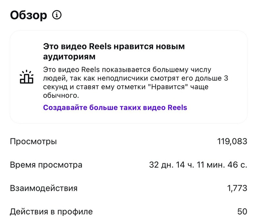This screenshot has width=257, height=224.
Task: Click the watch time 32 дн. value
Action: (x=198, y=165)
